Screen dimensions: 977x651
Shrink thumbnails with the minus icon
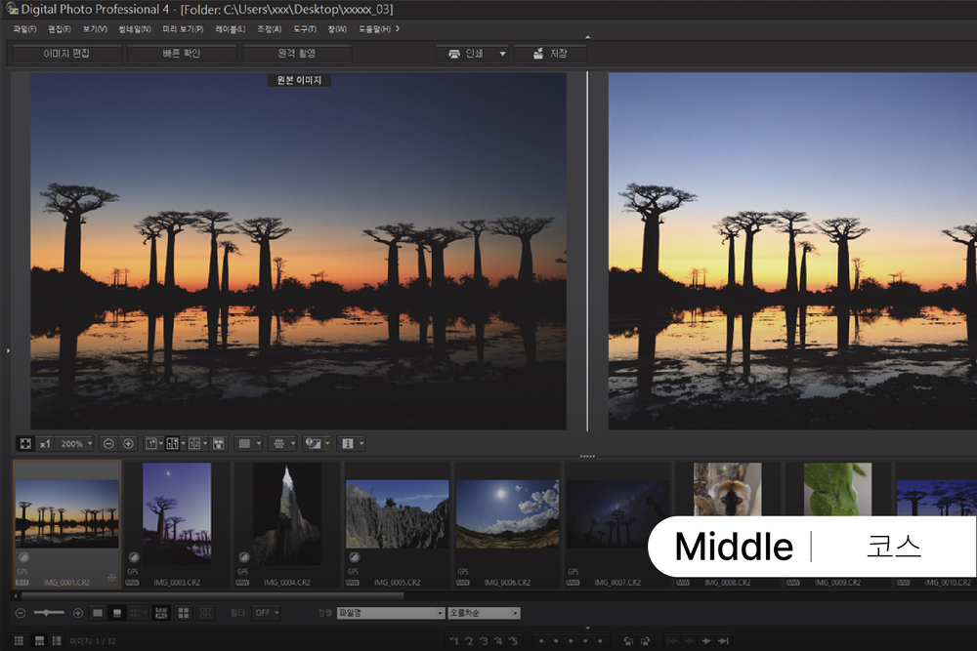pos(21,613)
